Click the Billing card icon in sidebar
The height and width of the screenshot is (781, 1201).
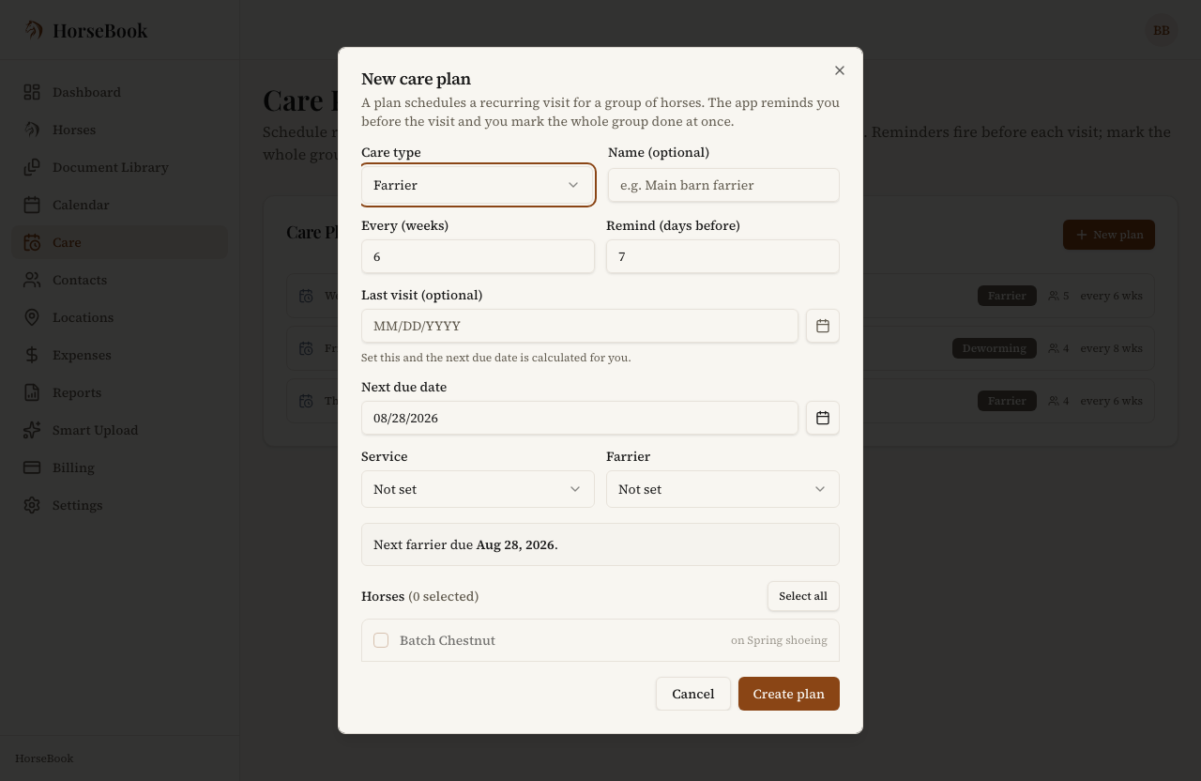coord(32,467)
